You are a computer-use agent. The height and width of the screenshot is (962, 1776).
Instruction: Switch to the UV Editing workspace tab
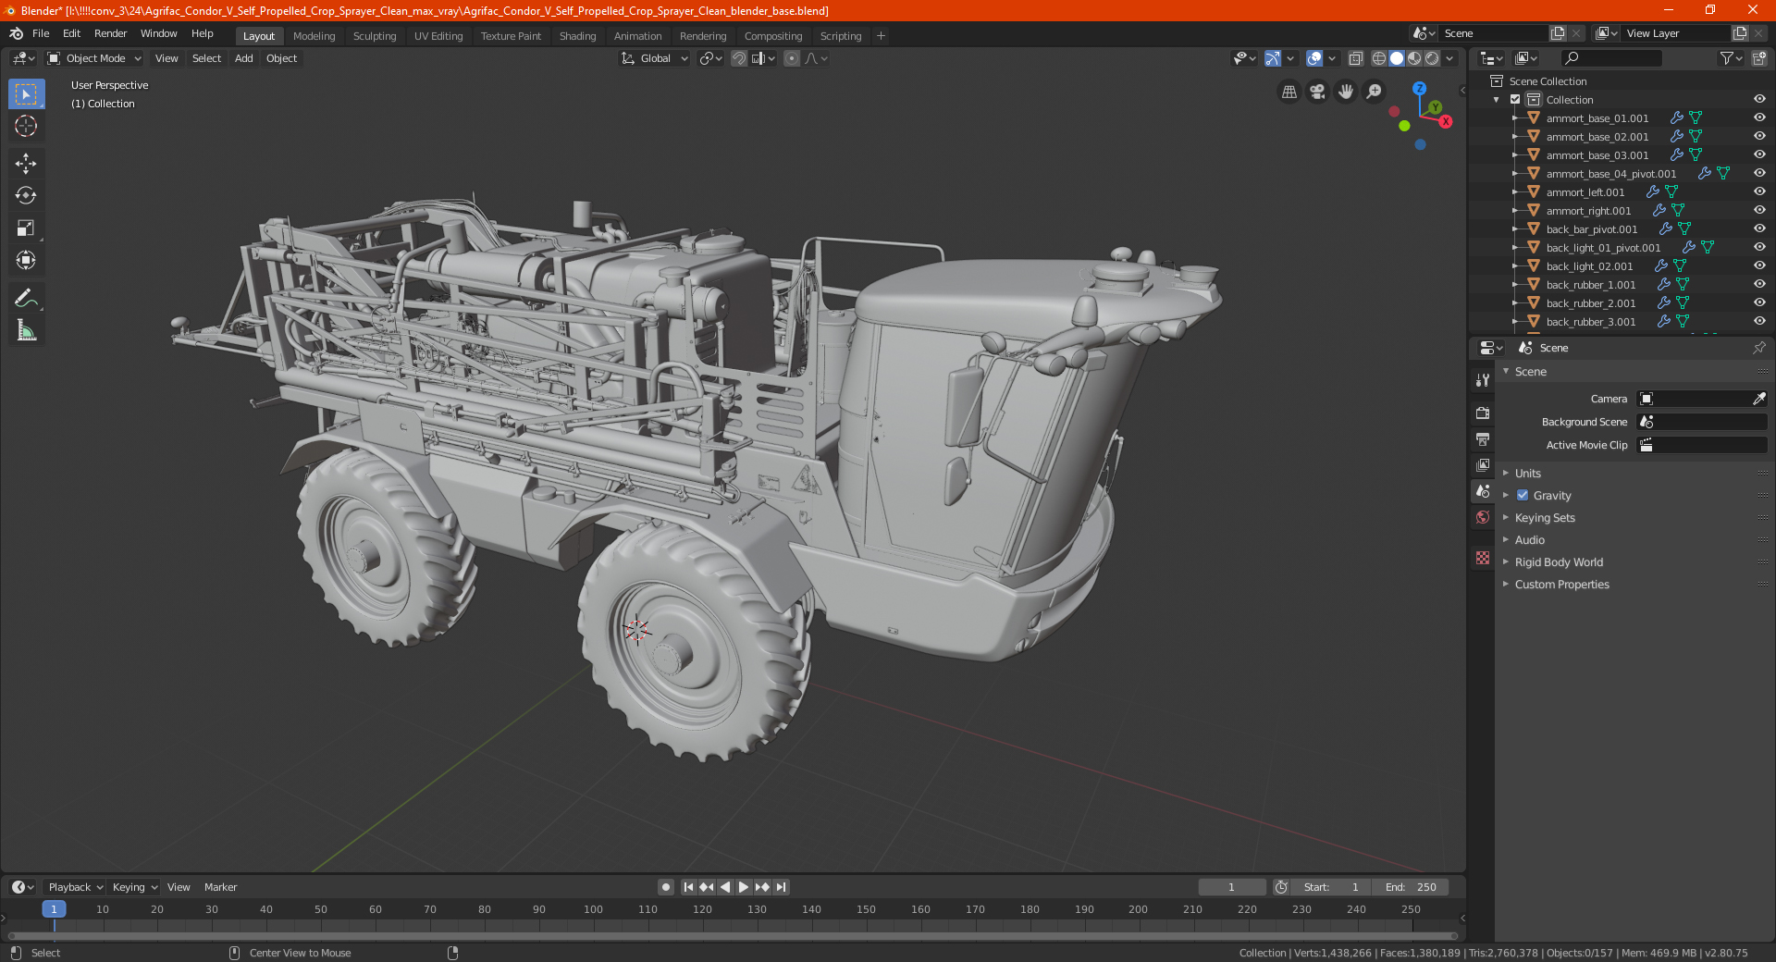pyautogui.click(x=438, y=36)
